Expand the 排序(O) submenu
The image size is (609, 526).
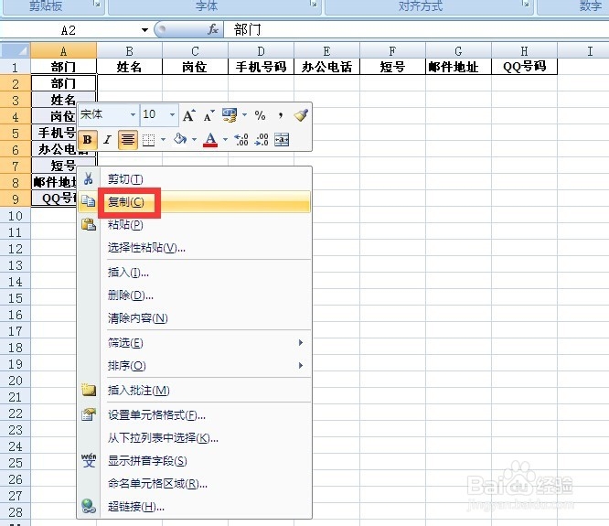tap(194, 366)
